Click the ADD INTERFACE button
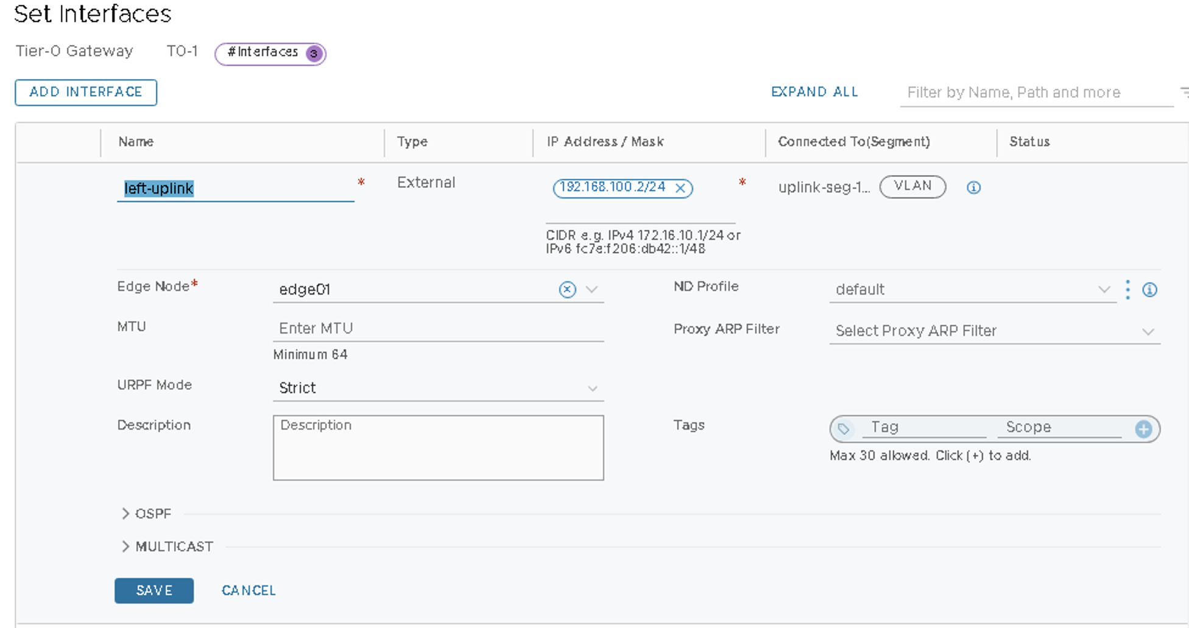The width and height of the screenshot is (1189, 628). coord(86,92)
